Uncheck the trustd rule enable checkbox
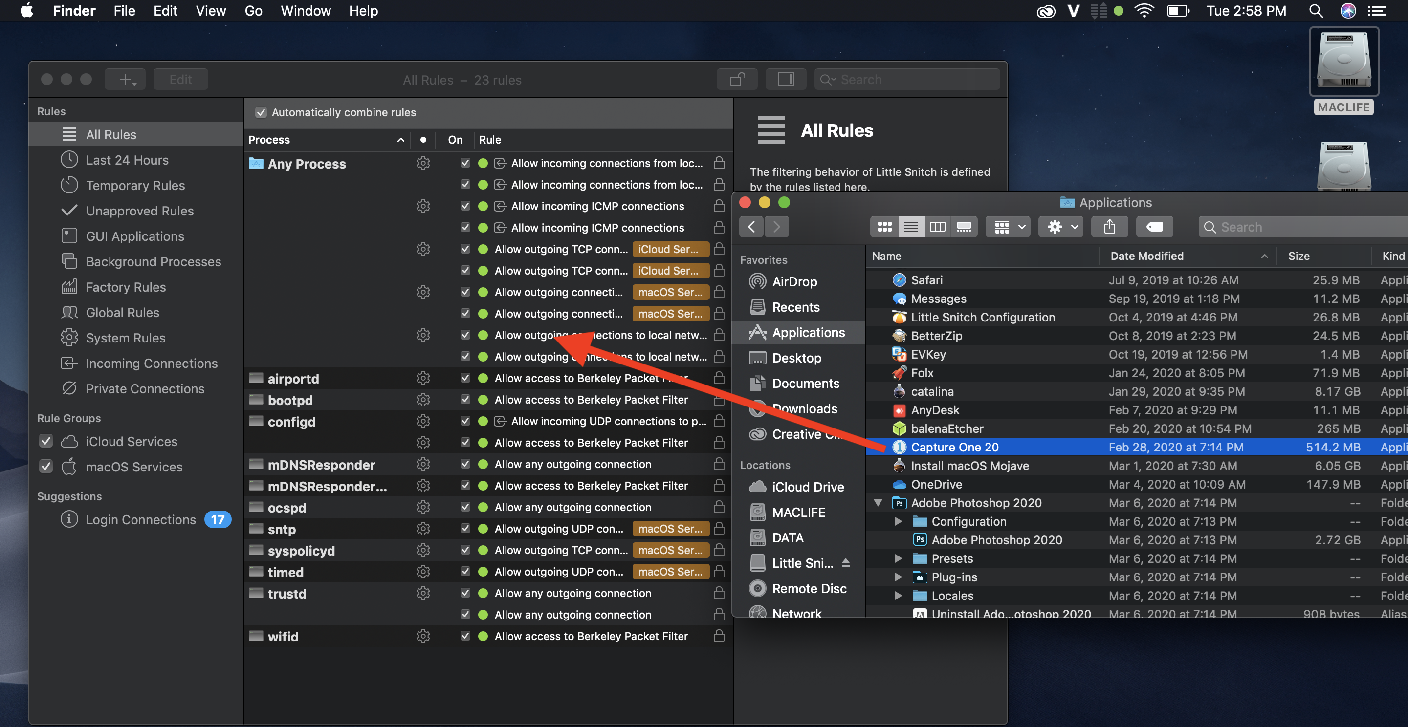This screenshot has height=727, width=1408. click(465, 593)
